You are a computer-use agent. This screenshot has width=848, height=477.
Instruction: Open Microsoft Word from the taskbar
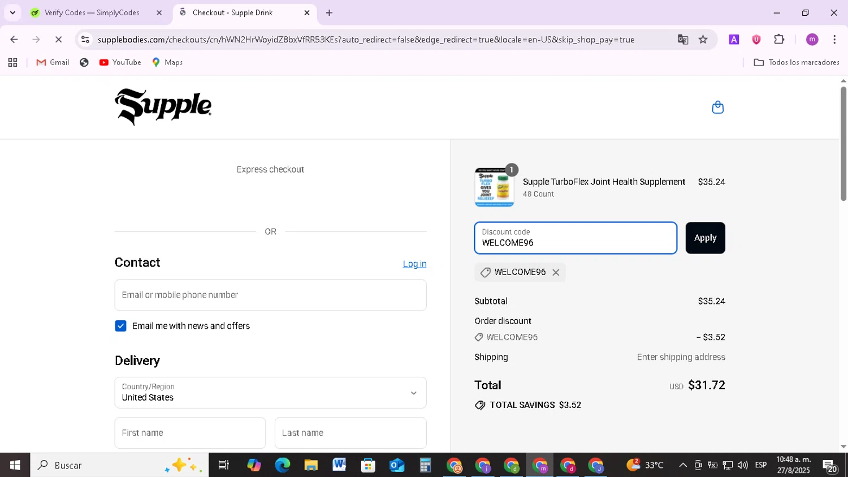click(x=339, y=465)
